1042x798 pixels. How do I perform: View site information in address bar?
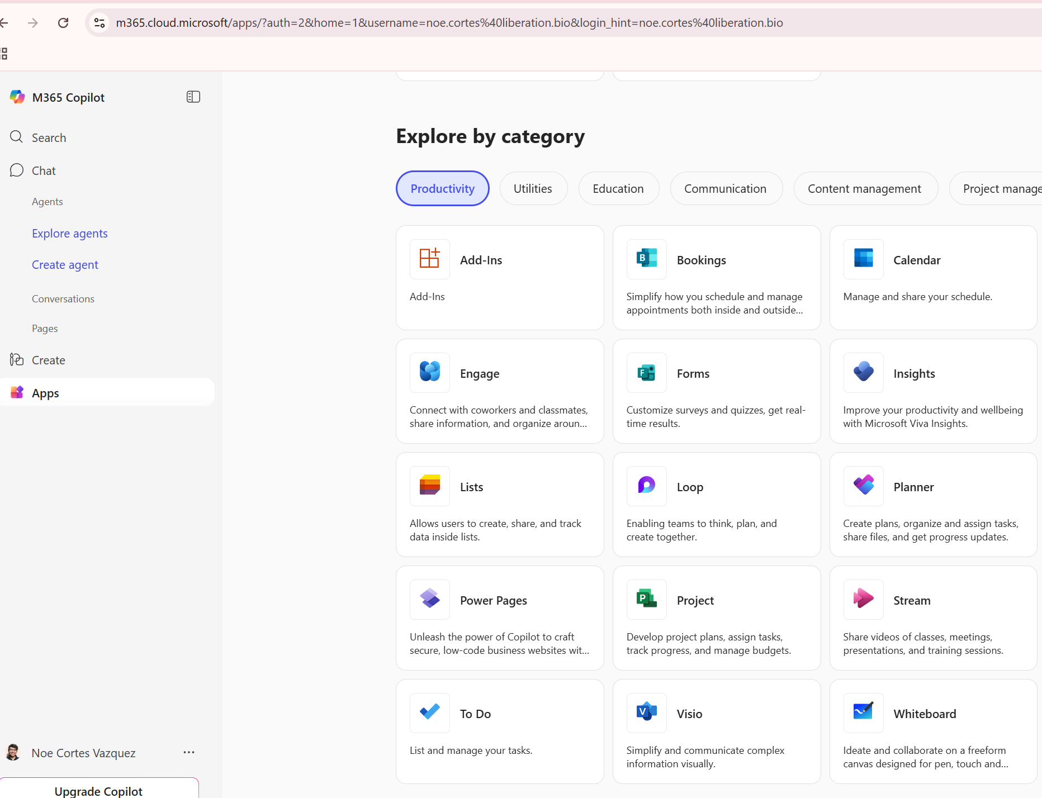tap(100, 23)
